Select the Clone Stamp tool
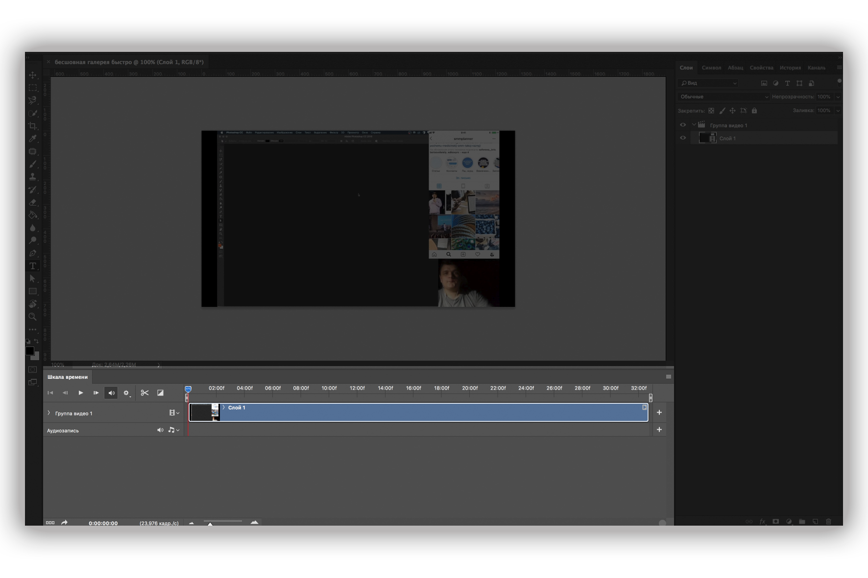The width and height of the screenshot is (868, 578). pos(33,177)
